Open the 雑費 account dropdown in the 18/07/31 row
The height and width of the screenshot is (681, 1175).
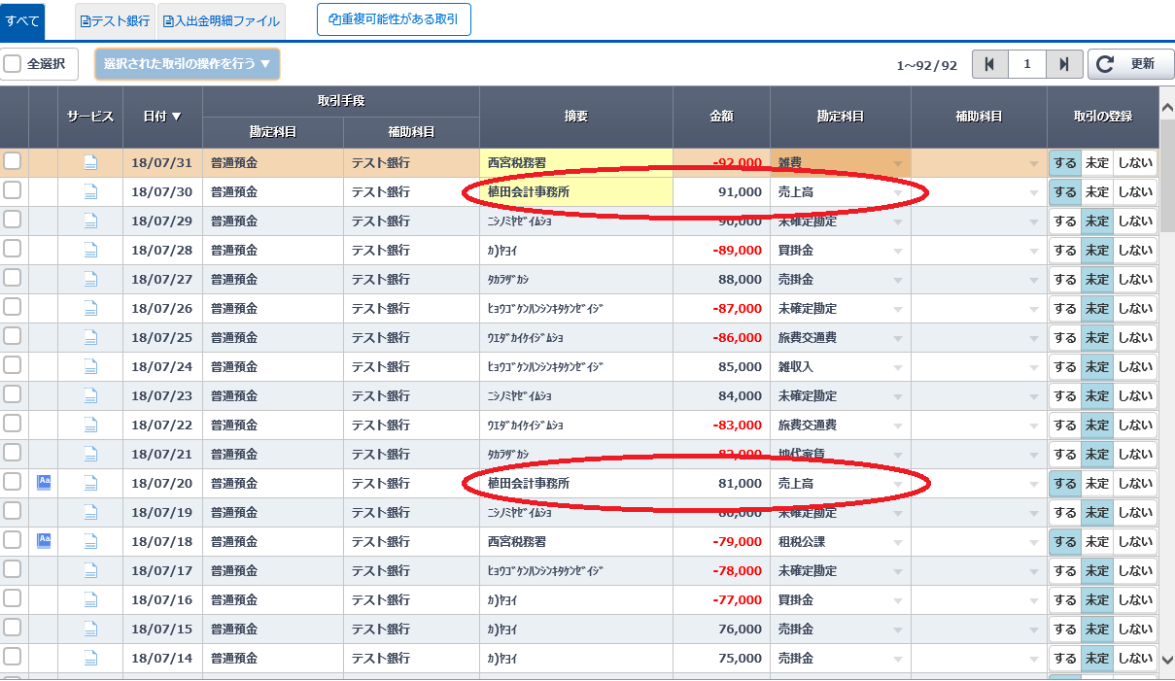pyautogui.click(x=897, y=163)
